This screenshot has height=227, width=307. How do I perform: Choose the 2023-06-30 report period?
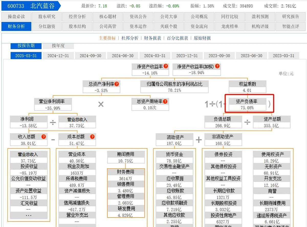(251, 56)
